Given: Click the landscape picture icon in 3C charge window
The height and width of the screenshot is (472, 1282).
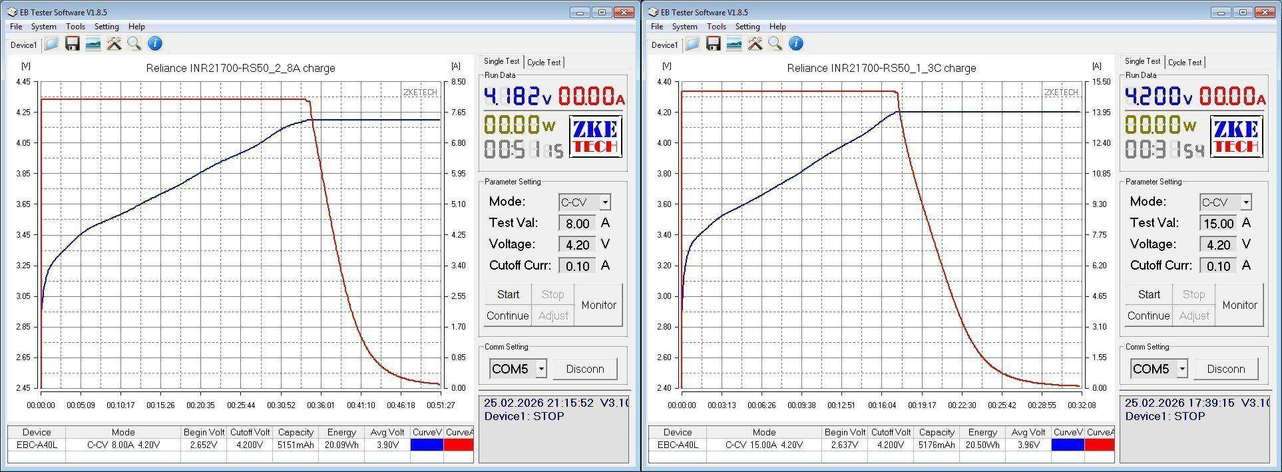Looking at the screenshot, I should (734, 44).
